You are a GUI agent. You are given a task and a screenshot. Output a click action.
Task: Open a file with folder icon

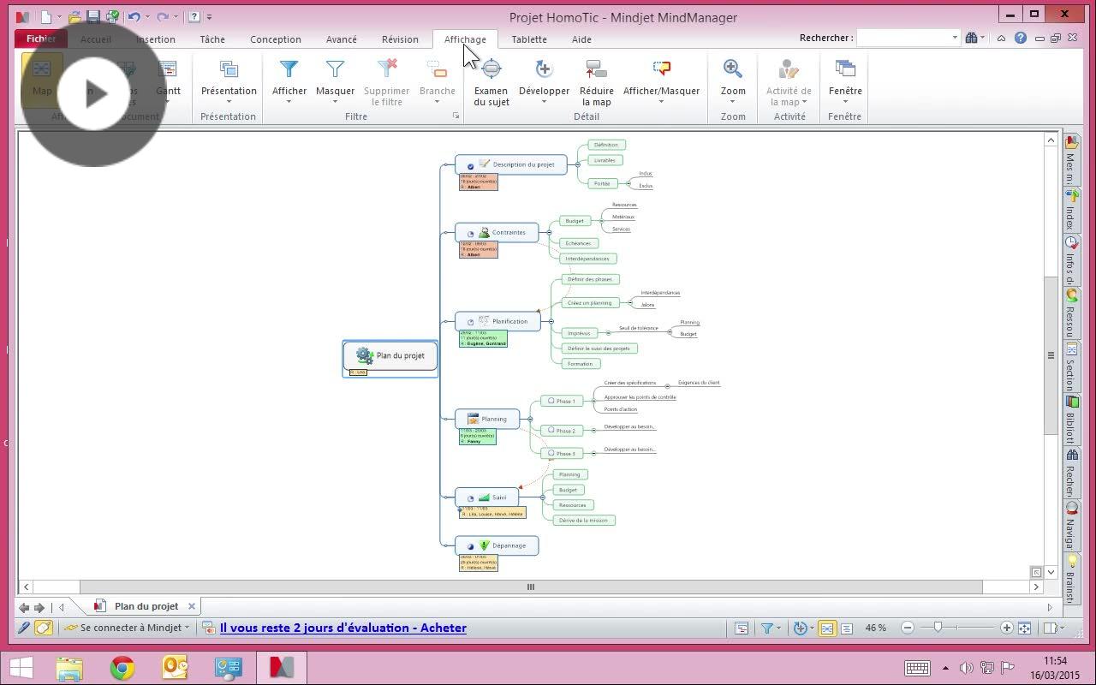point(74,16)
